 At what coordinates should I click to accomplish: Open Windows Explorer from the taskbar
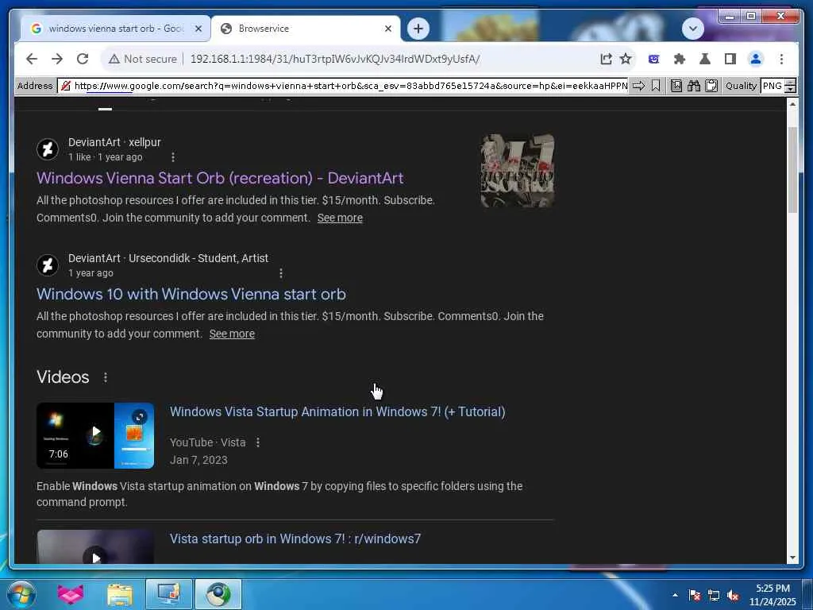[120, 594]
